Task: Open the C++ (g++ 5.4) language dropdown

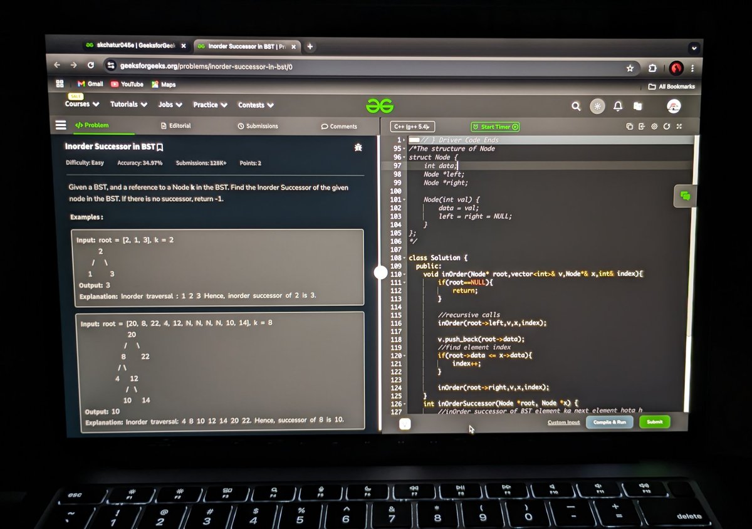Action: tap(412, 127)
